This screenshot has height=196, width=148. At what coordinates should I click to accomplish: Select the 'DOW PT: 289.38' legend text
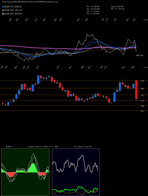13,14
